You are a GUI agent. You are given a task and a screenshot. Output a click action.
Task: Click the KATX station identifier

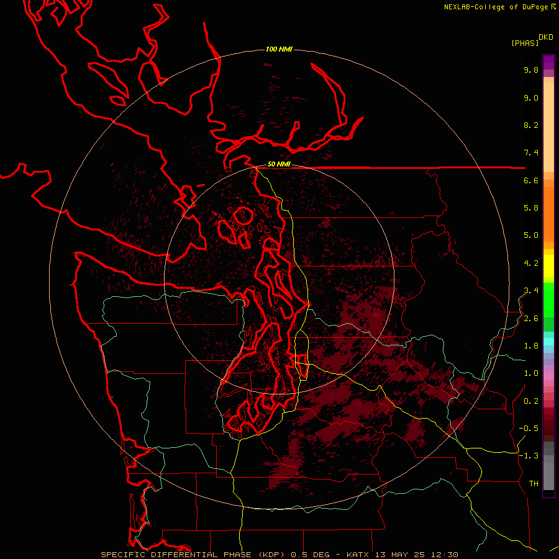click(x=358, y=555)
